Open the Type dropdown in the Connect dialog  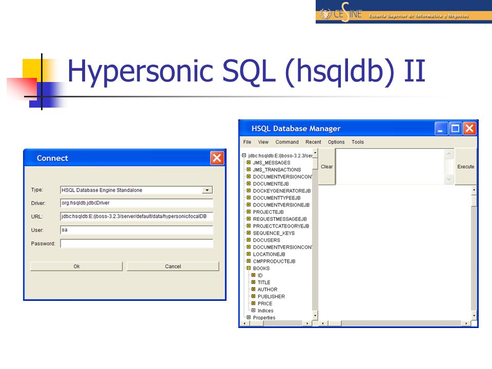tap(207, 190)
